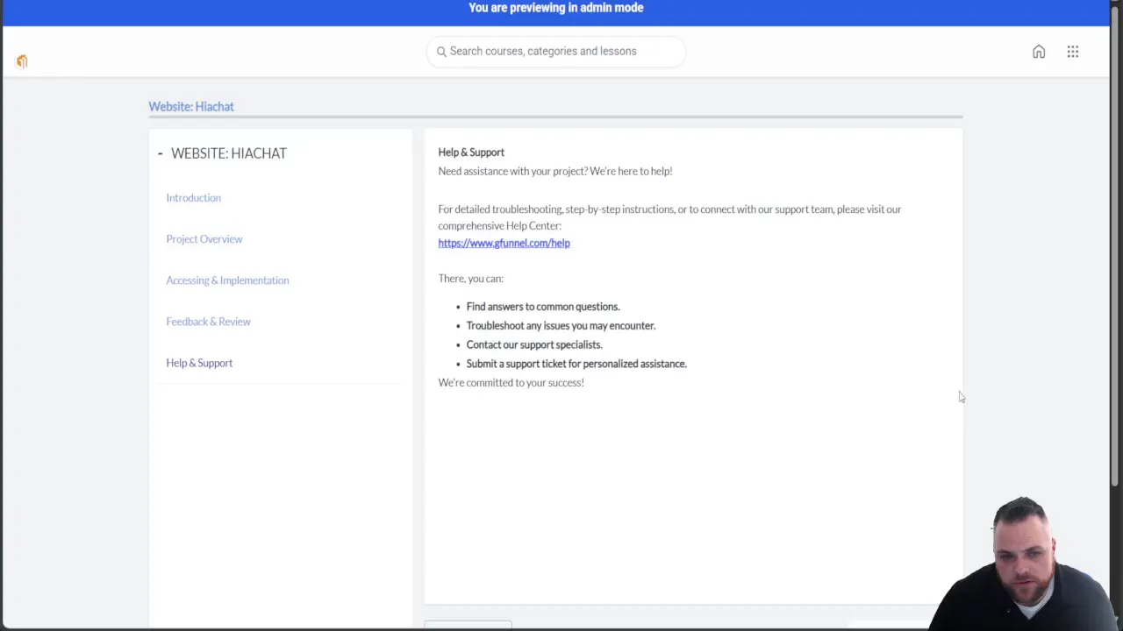Click the Help Center link under troubleshooting text
1123x631 pixels.
[504, 243]
